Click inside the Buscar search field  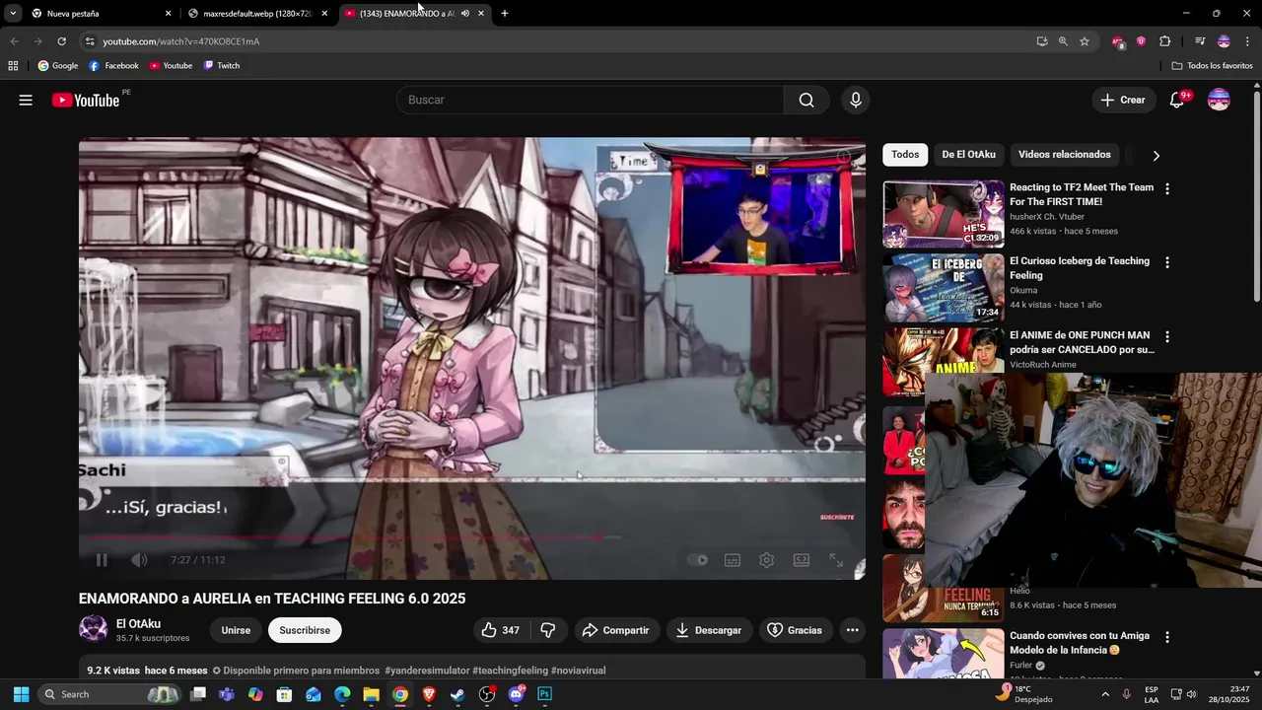pyautogui.click(x=590, y=100)
